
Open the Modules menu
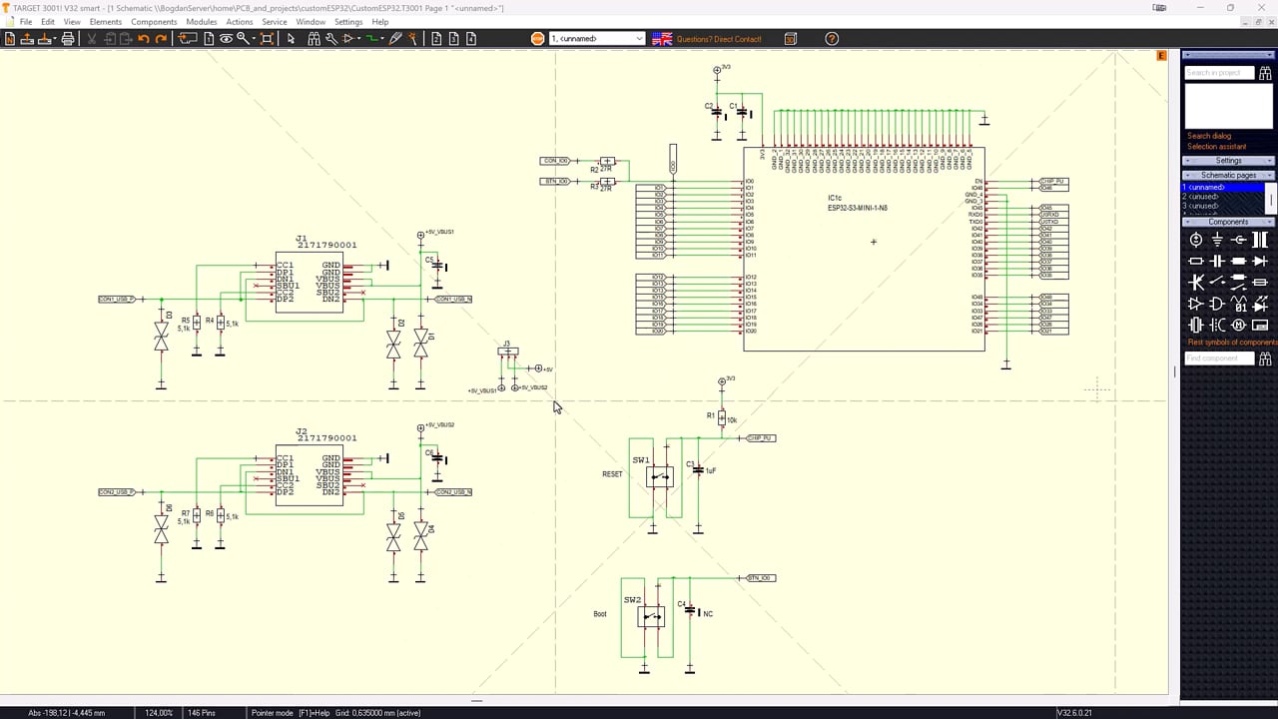point(201,22)
